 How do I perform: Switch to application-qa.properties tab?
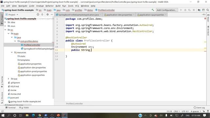pyautogui.click(x=152, y=15)
